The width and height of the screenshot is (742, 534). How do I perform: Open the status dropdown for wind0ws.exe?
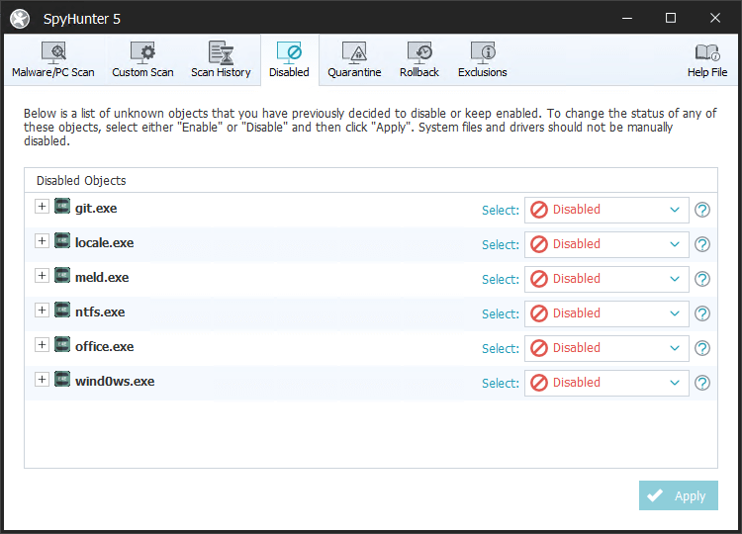point(605,383)
